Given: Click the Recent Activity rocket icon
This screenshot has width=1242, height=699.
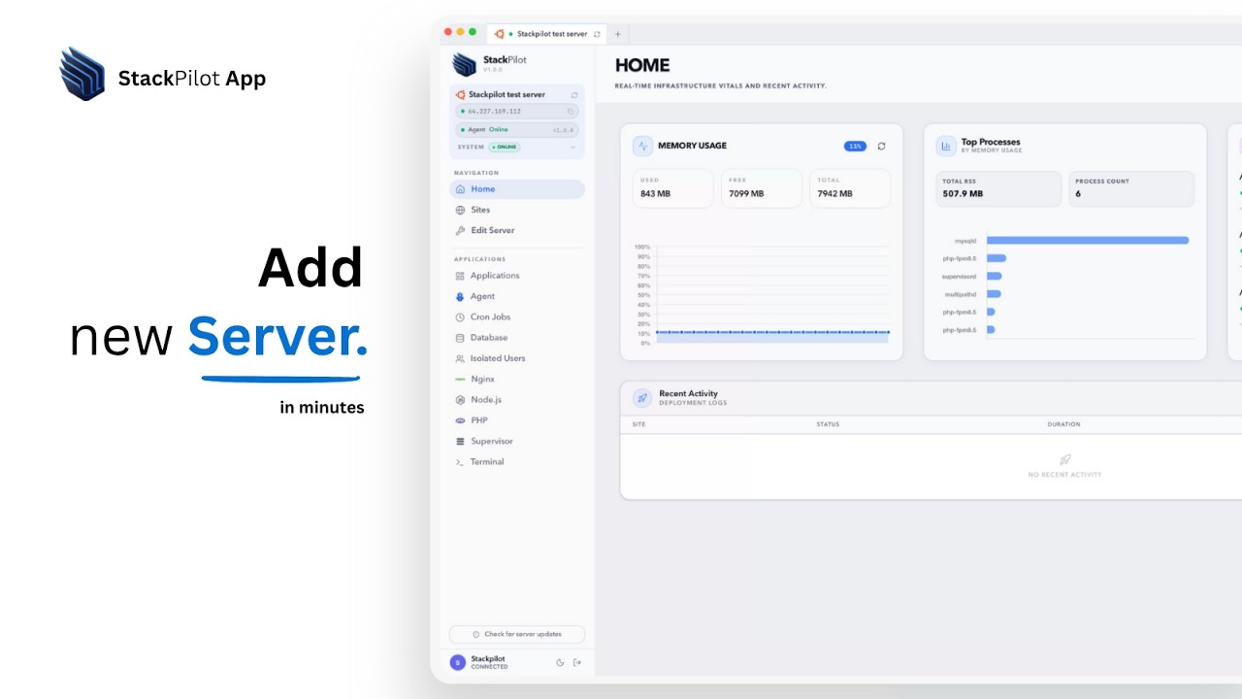Looking at the screenshot, I should click(x=642, y=398).
